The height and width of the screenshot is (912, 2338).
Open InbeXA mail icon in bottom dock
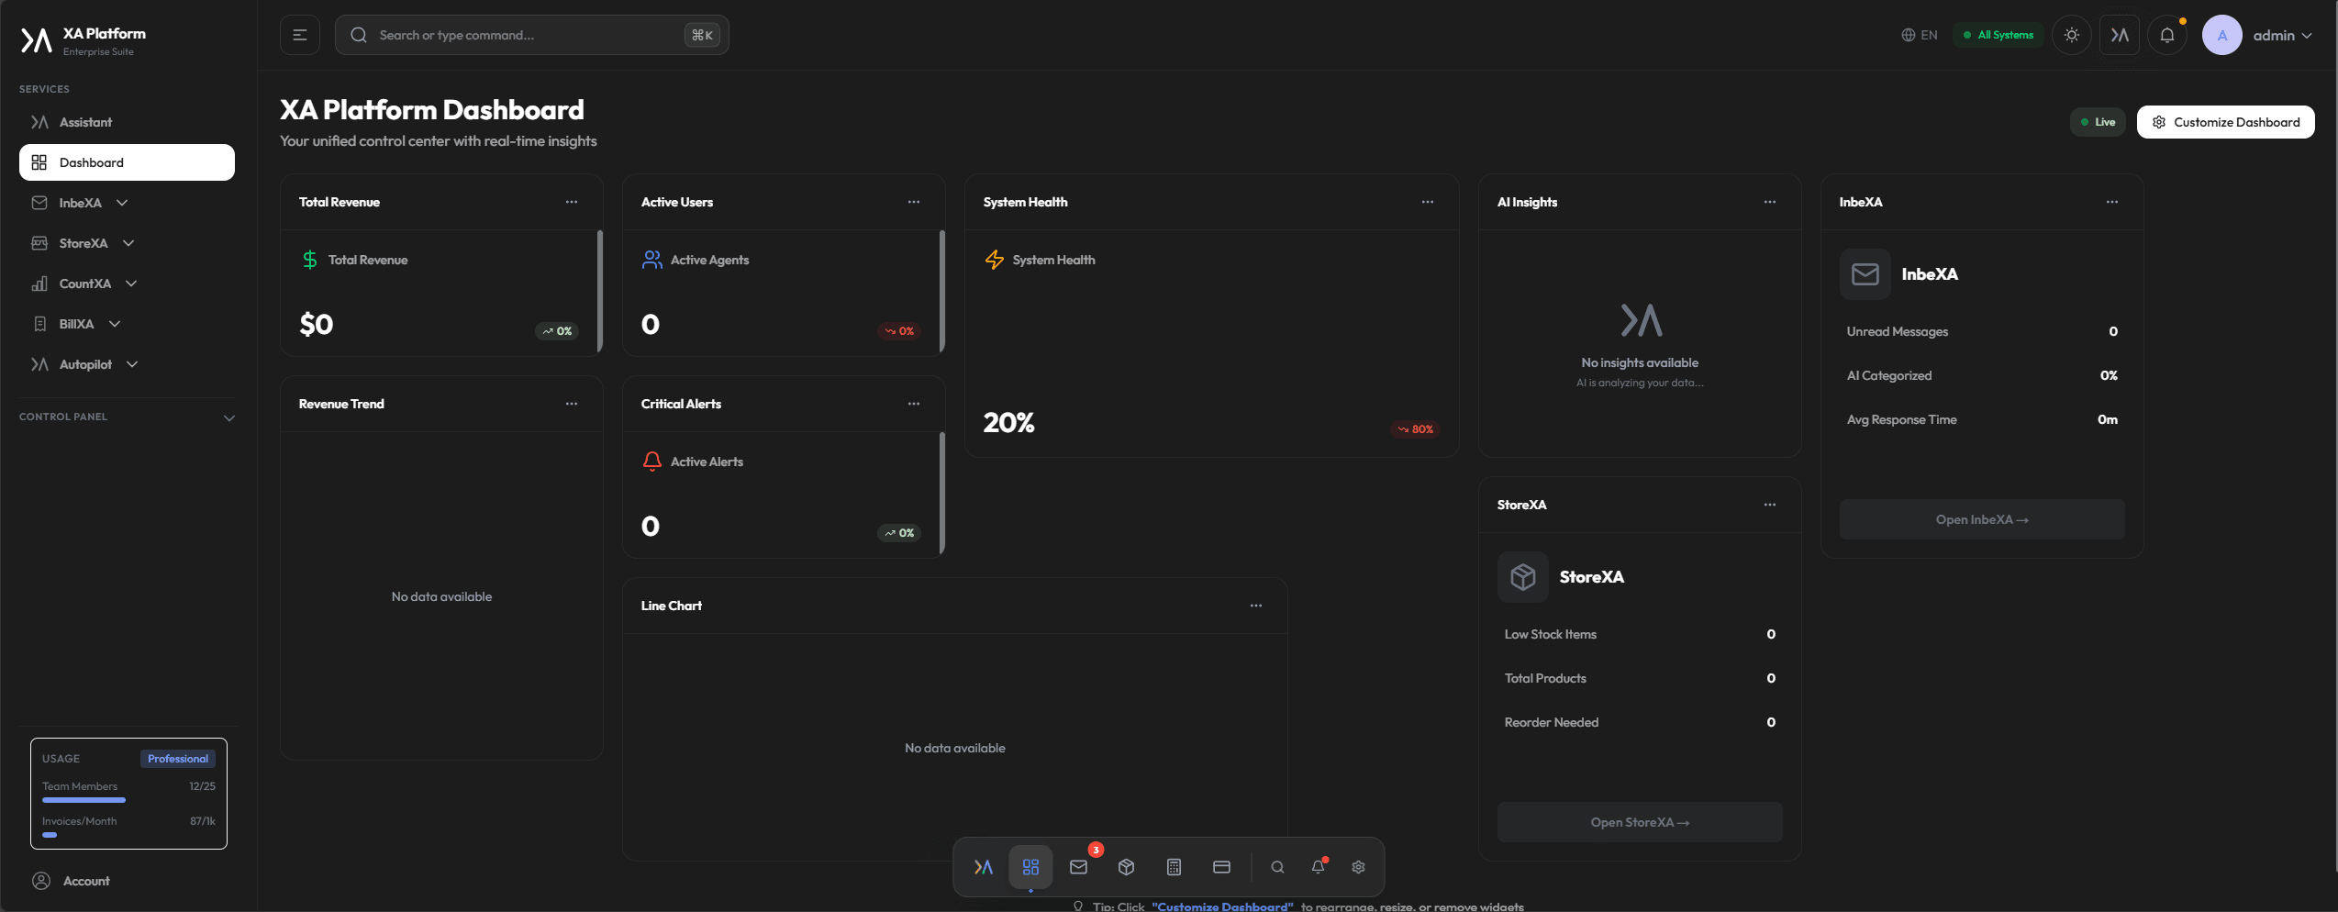[1078, 866]
